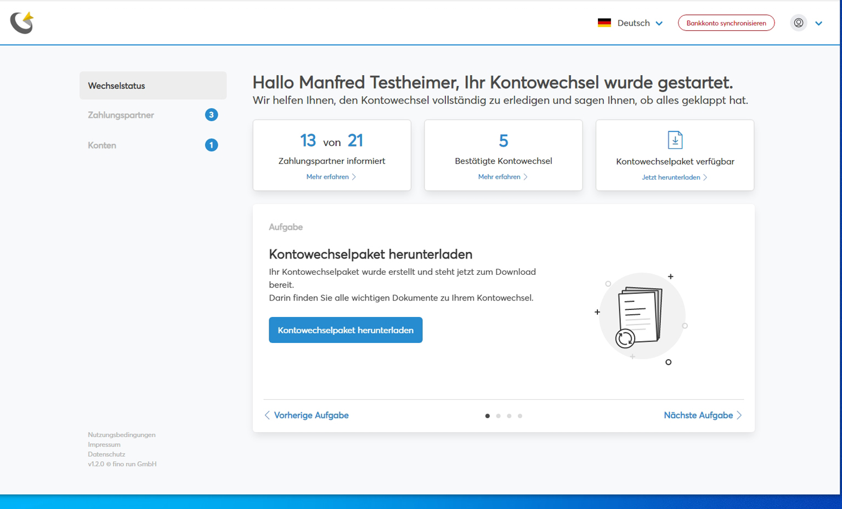Click the number 5 confirmed switches
This screenshot has width=842, height=509.
(x=504, y=141)
